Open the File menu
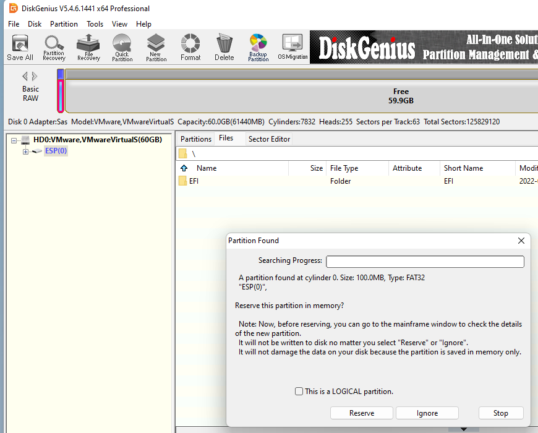 [x=14, y=24]
